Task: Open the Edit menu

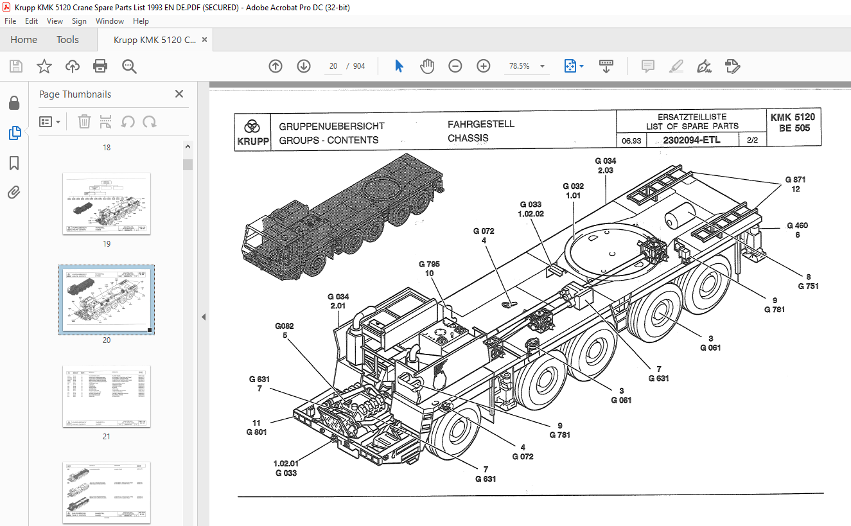Action: (31, 21)
